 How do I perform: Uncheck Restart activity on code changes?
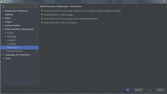(x=42, y=15)
